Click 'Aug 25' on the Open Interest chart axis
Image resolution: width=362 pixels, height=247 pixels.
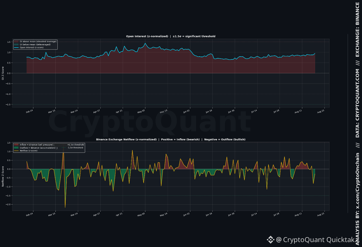tap(321, 111)
